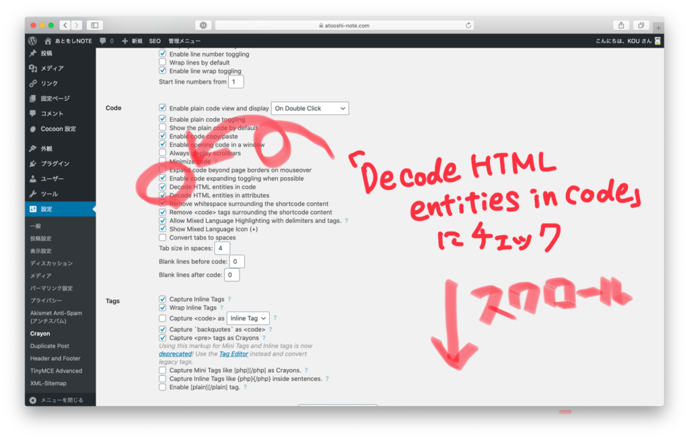Click Safari's reload page icon
689x439 pixels.
coord(468,26)
